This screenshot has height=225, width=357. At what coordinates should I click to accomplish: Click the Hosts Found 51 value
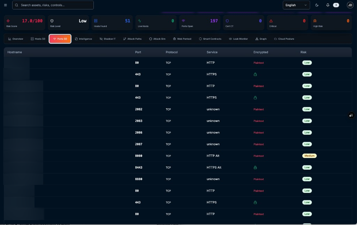(128, 21)
